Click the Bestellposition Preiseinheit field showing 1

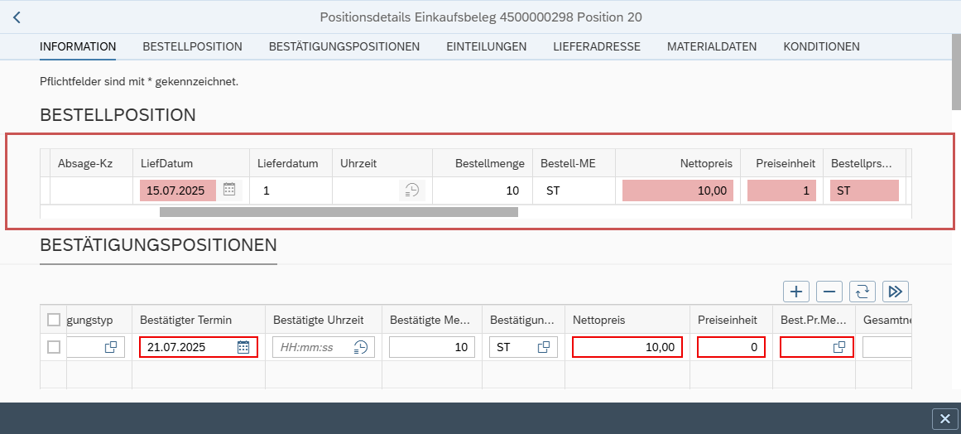click(x=781, y=190)
